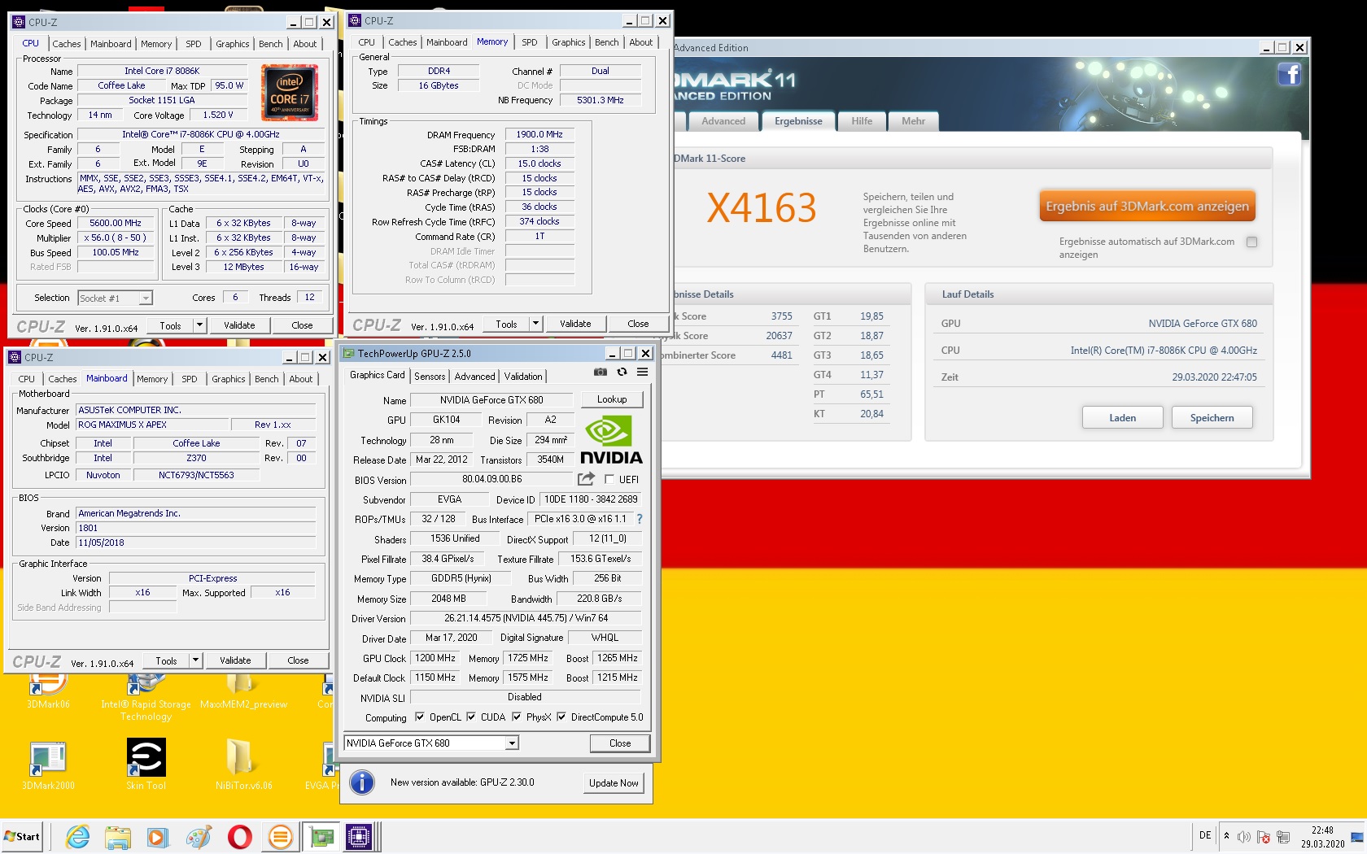Viewport: 1367px width, 854px height.
Task: Open the Socket #1 selection dropdown
Action: [115, 298]
